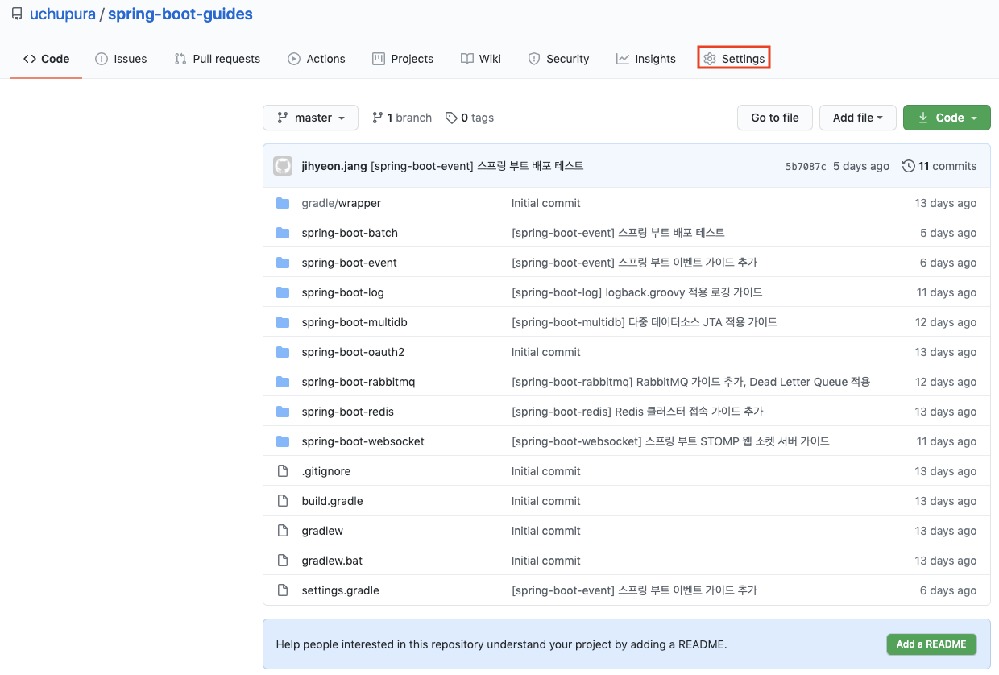Screen dimensions: 999x675
Task: Open the spring-boot-event folder
Action: 350,263
